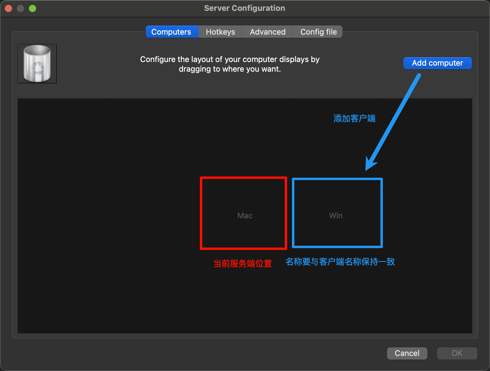Click the empty grid cell left of Mac

point(154,215)
